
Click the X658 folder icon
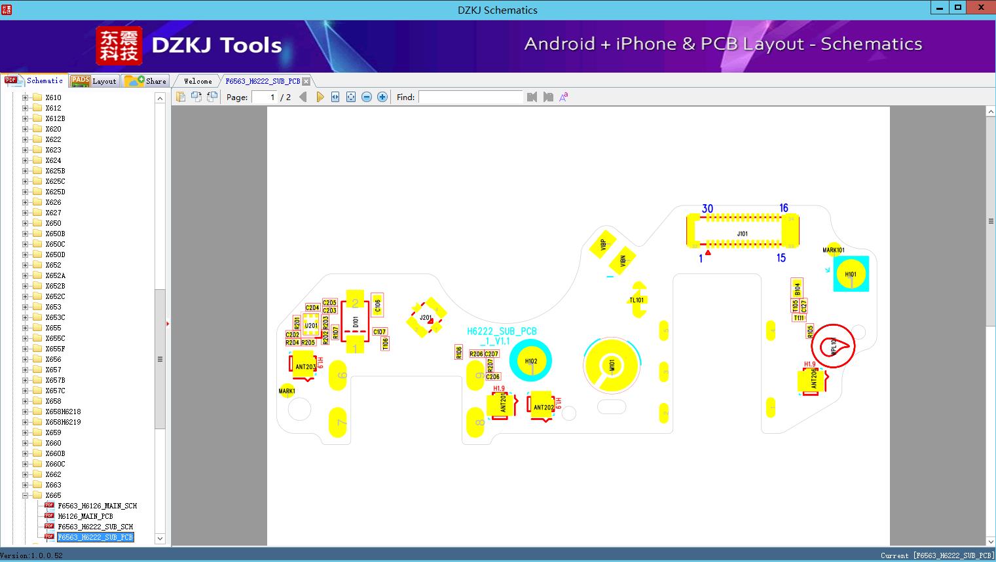(x=37, y=401)
